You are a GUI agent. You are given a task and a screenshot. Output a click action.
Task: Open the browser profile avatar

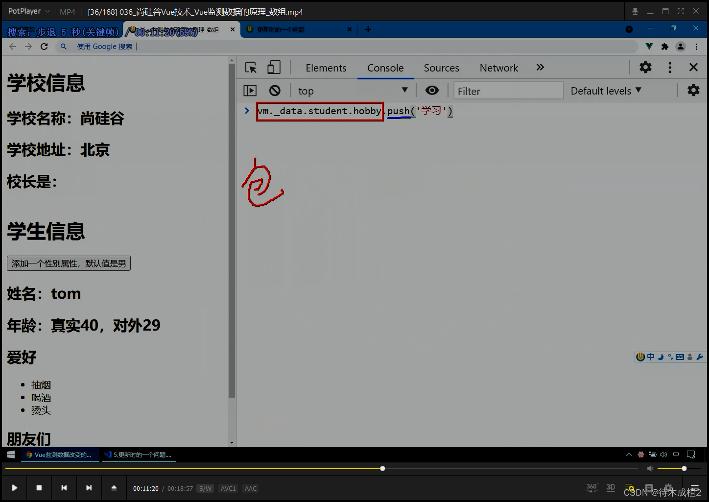pyautogui.click(x=681, y=47)
